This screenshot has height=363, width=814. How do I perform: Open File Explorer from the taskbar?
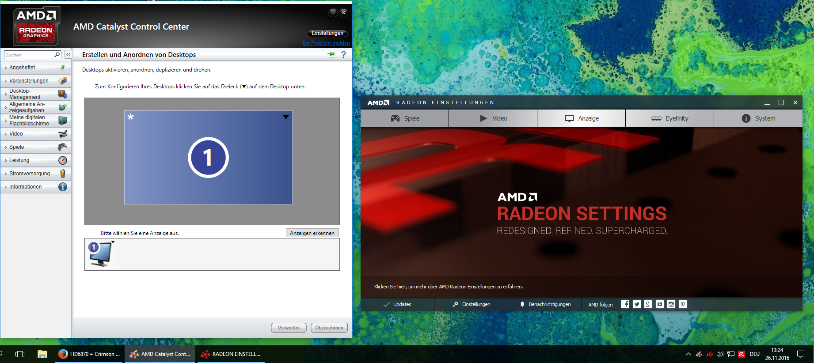(x=42, y=354)
